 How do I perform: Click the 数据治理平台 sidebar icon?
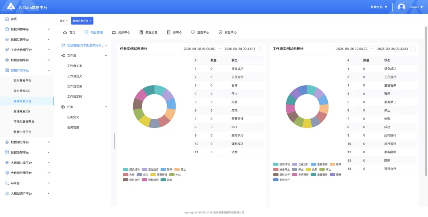(7, 152)
